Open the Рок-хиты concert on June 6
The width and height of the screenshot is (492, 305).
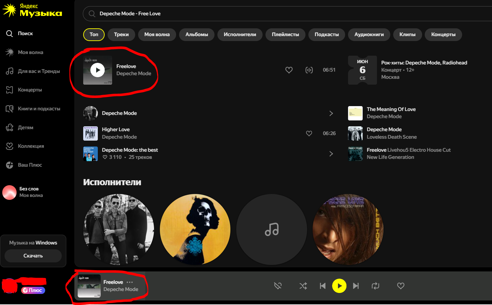tap(424, 63)
